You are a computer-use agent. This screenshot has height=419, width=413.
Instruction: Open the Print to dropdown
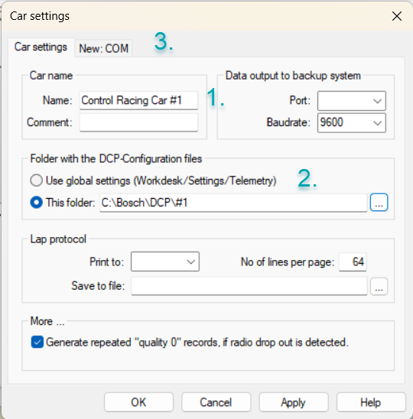(165, 261)
